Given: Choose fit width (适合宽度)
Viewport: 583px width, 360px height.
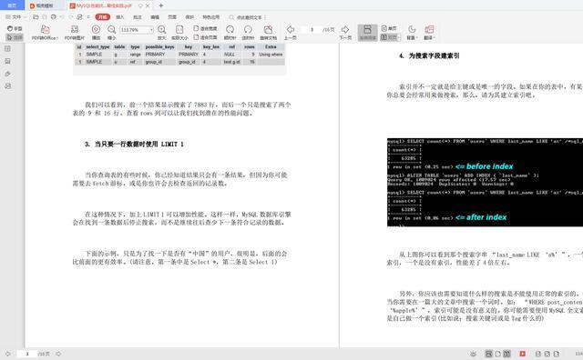Looking at the screenshot, I should [x=205, y=28].
